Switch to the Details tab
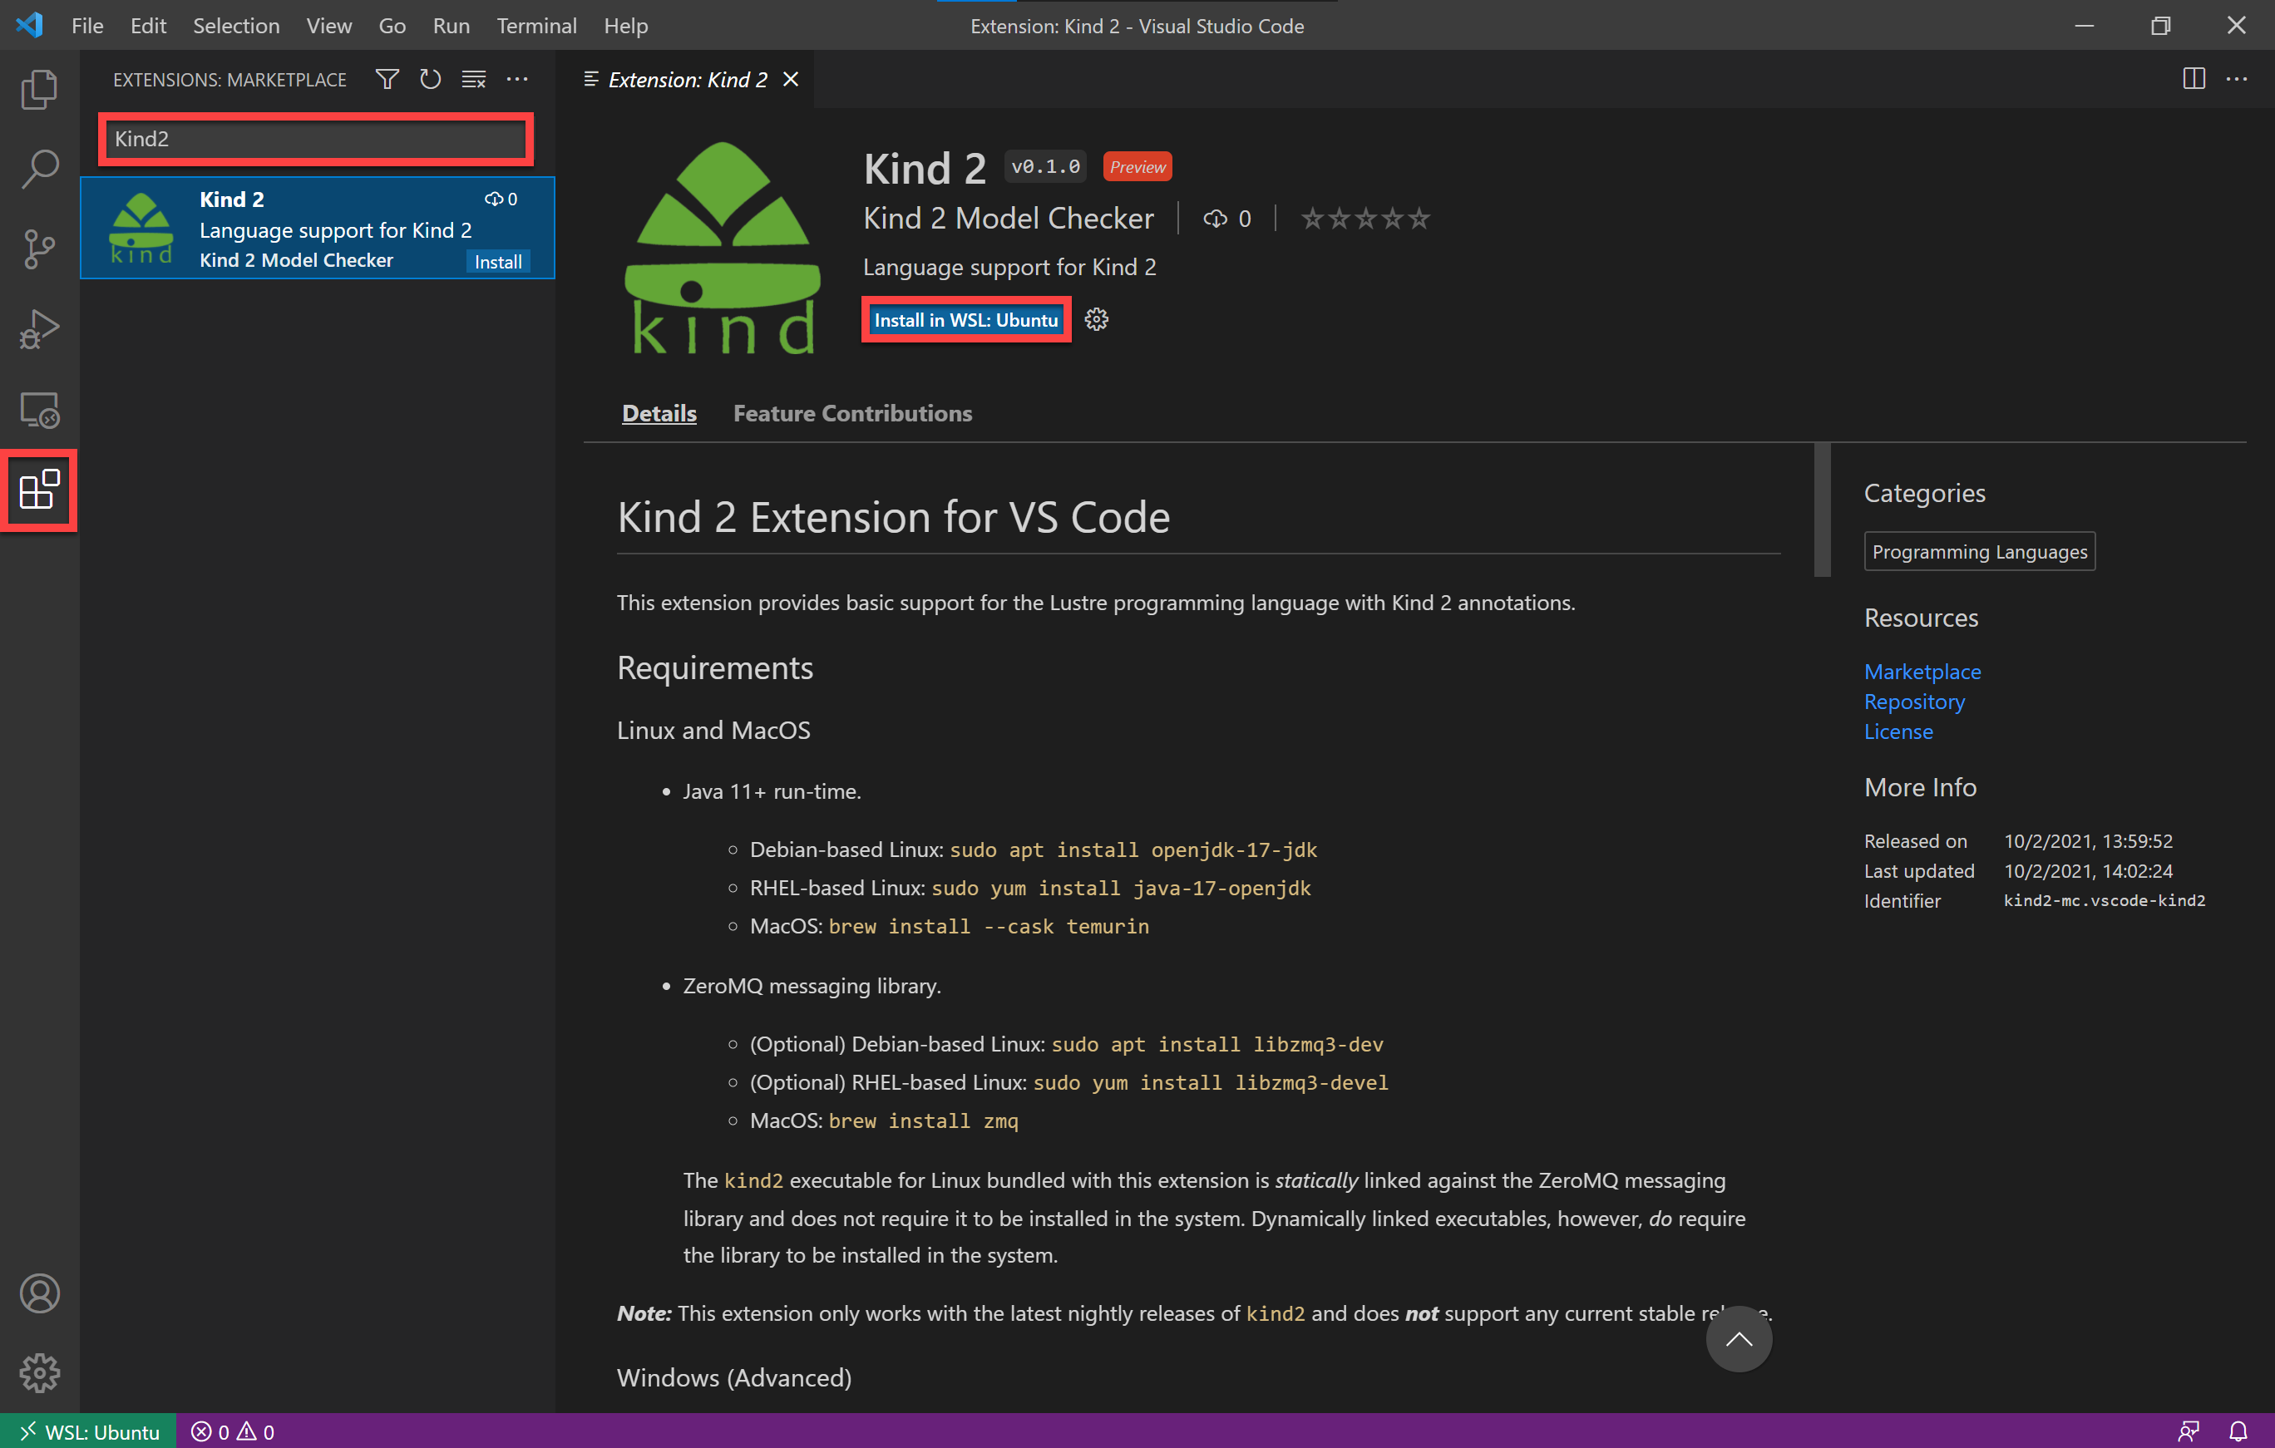Screen dimensions: 2275x1448 659,413
